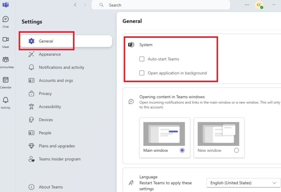Click the Restart Teams to apply text
The image size is (281, 192).
[x=165, y=186]
